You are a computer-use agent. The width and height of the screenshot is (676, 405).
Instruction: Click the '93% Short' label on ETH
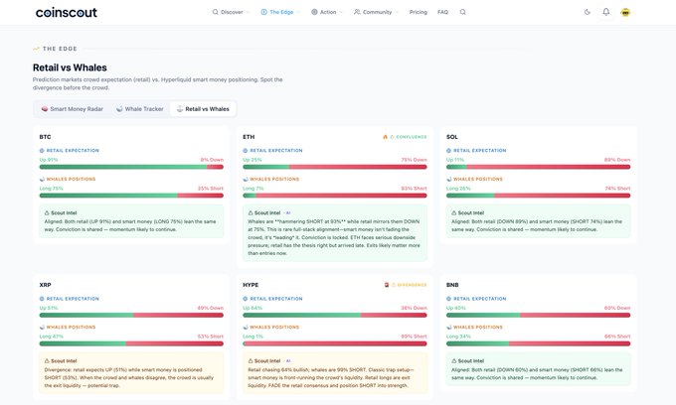click(414, 189)
